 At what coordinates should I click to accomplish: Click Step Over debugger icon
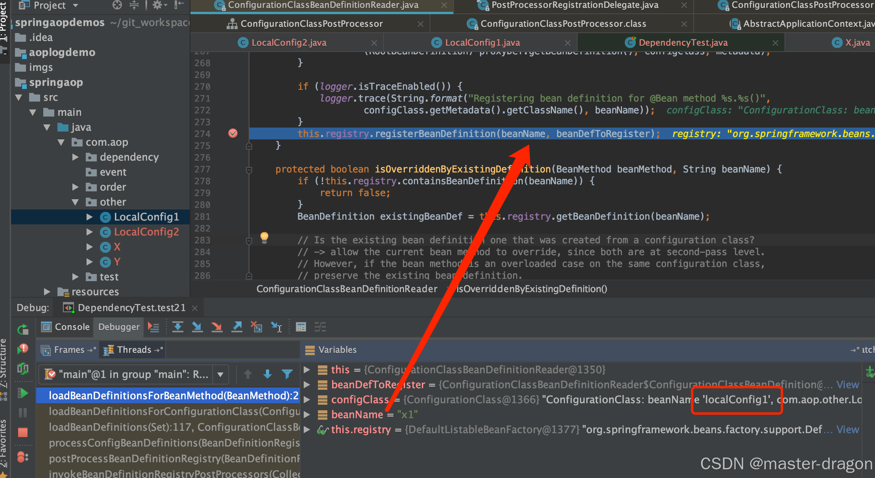(178, 327)
